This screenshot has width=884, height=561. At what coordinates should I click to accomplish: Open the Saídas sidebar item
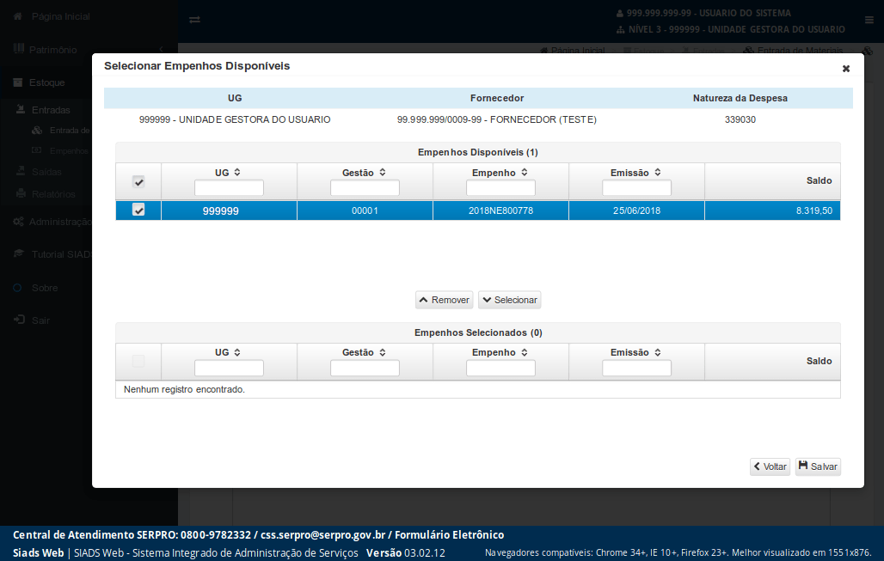(46, 172)
